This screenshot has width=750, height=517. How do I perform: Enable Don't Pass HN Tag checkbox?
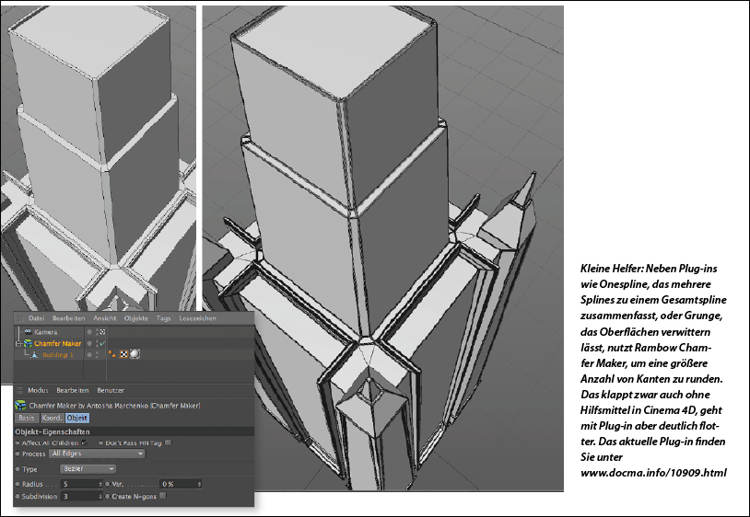(x=168, y=442)
